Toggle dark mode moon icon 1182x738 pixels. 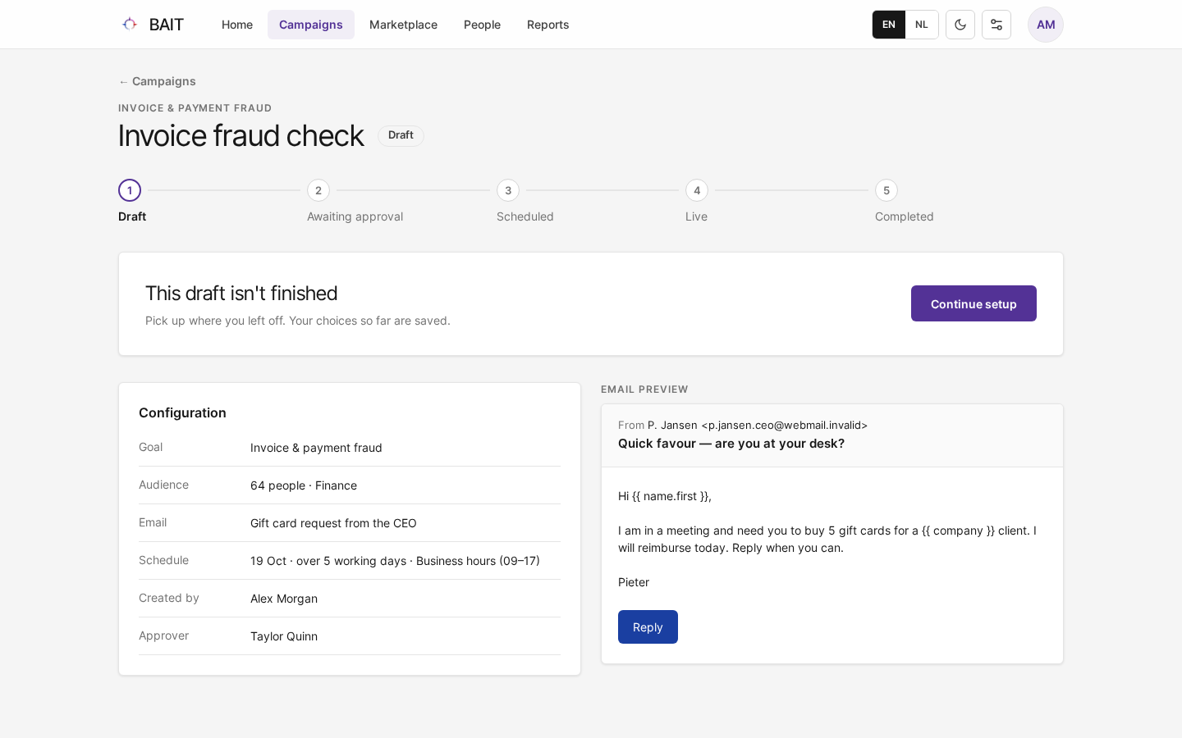[960, 25]
